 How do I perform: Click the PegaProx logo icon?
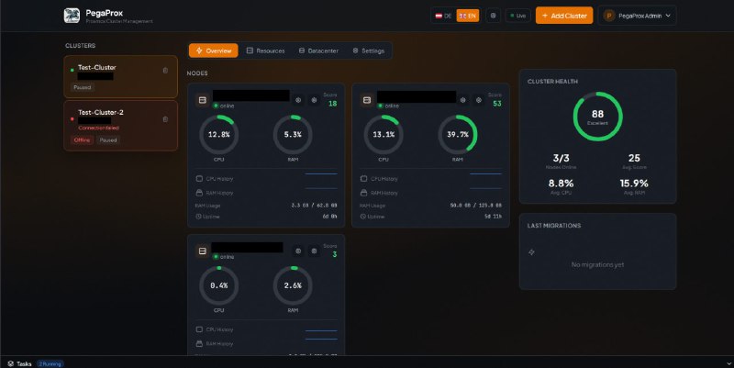coord(72,16)
